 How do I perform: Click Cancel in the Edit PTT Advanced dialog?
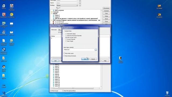[x=93, y=59]
